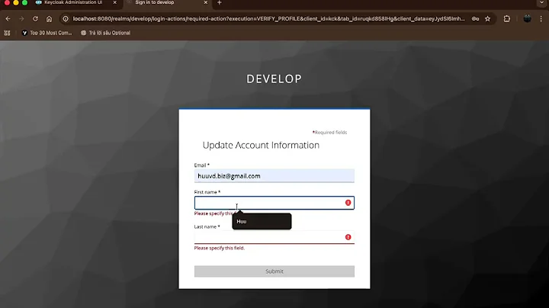This screenshot has width=549, height=308.
Task: Click the Last name error icon
Action: click(348, 237)
